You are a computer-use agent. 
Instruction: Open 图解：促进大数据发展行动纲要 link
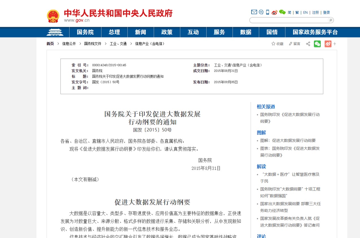pos(288,141)
